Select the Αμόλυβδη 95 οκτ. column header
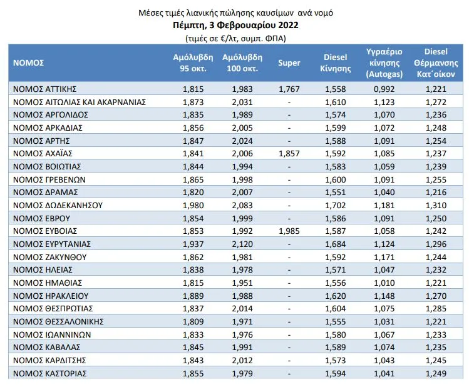 [193, 63]
